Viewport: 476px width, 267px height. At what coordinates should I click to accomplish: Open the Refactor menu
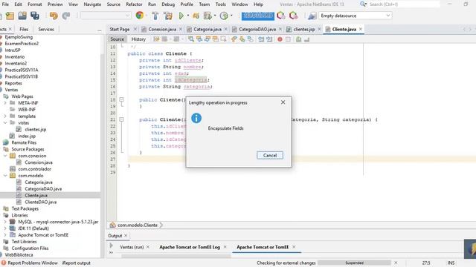point(134,4)
